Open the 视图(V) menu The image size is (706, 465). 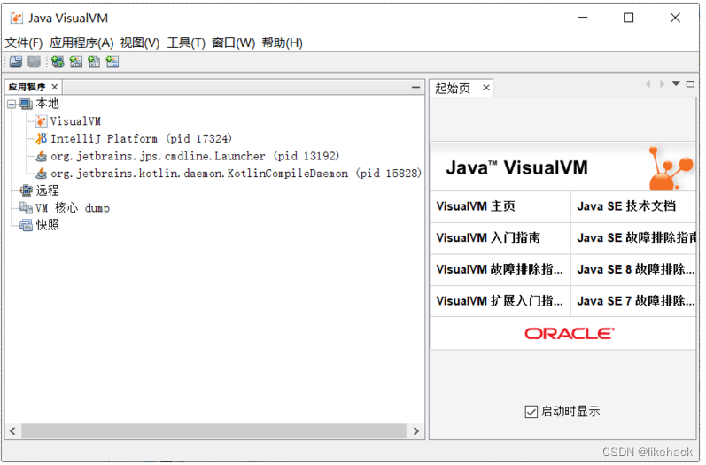pyautogui.click(x=140, y=43)
